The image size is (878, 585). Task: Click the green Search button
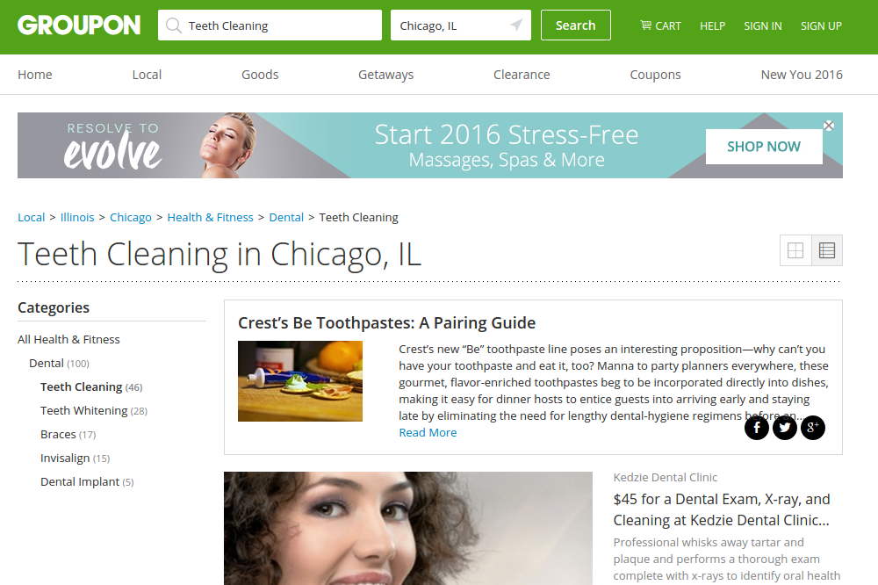pos(576,25)
